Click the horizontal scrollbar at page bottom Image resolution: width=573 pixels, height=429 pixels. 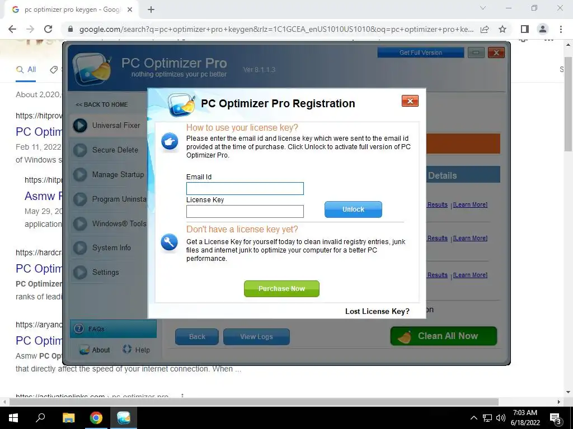(x=254, y=402)
